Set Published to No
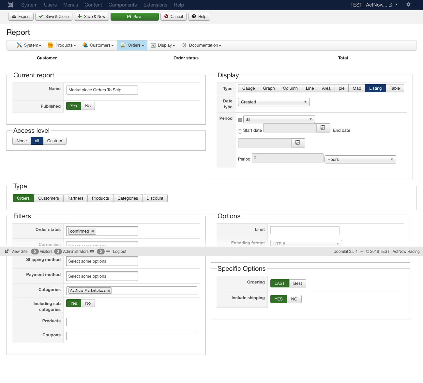The width and height of the screenshot is (423, 383). tap(88, 106)
